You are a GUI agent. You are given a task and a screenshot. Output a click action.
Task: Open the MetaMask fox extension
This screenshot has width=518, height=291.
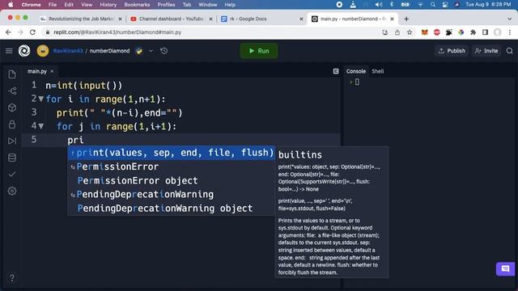(x=424, y=32)
